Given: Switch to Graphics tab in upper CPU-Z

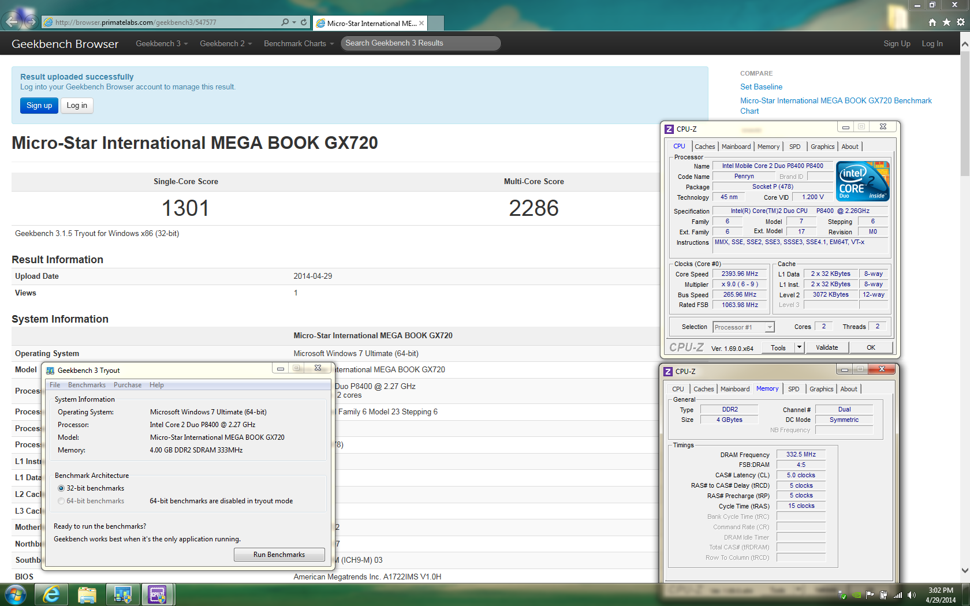Looking at the screenshot, I should [x=822, y=147].
